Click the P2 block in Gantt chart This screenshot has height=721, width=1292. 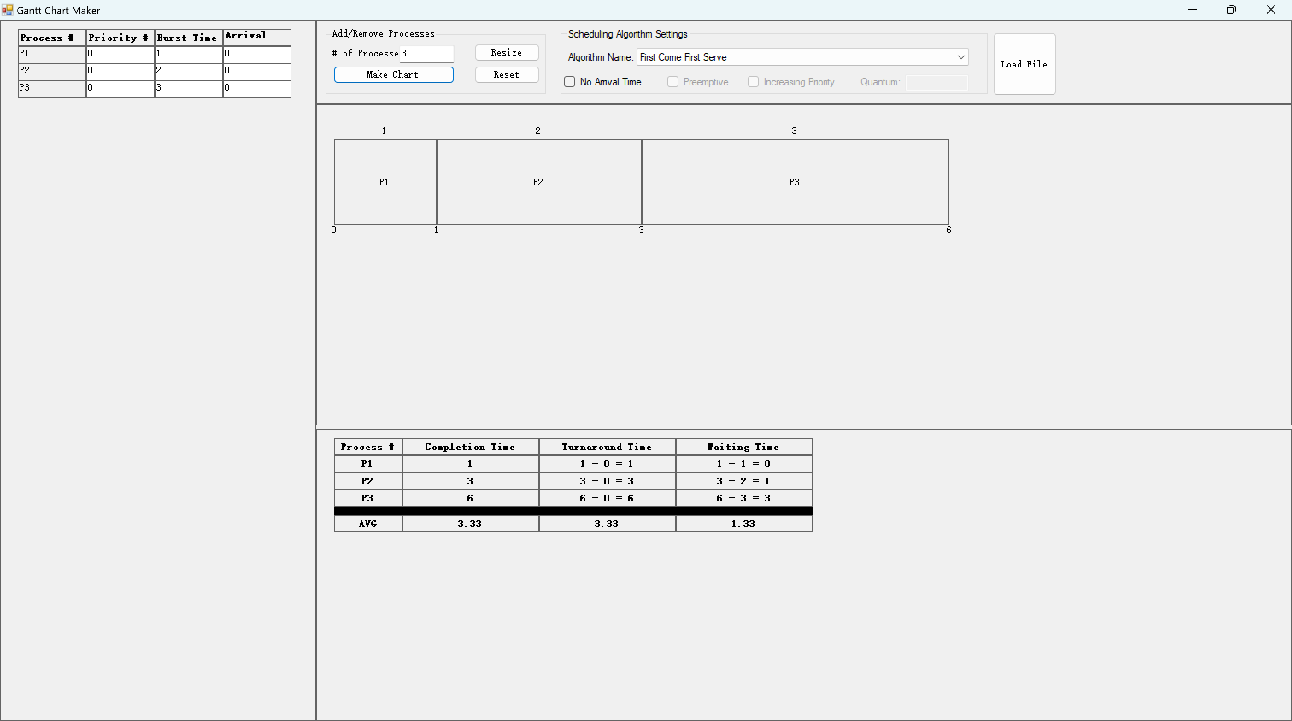(538, 182)
